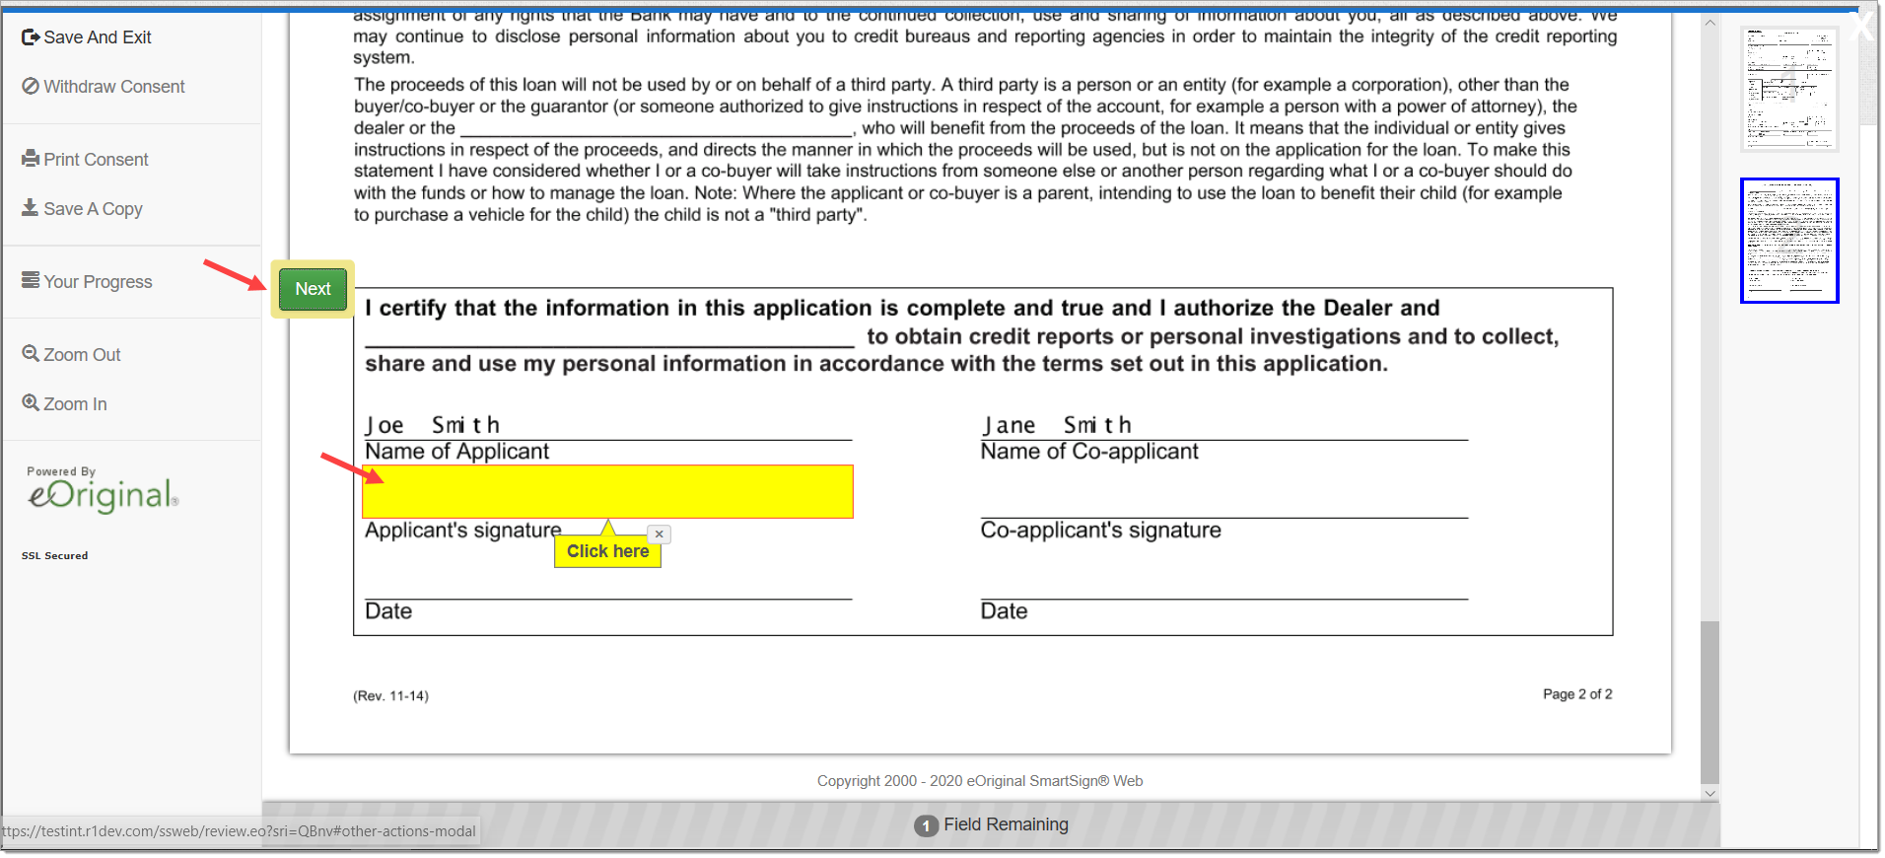Screen dimensions: 1885x858
Task: Open Your Progress in the sidebar
Action: click(x=88, y=282)
